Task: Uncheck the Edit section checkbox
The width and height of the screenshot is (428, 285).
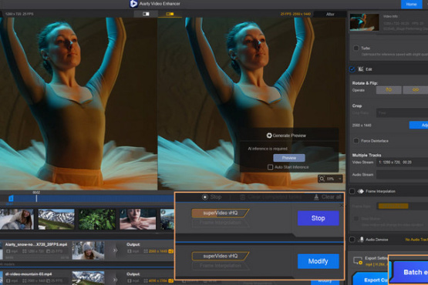Action: (x=352, y=69)
